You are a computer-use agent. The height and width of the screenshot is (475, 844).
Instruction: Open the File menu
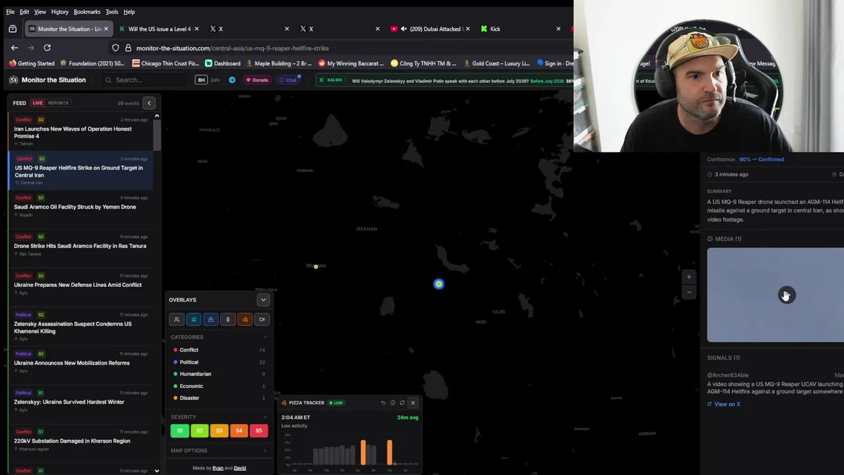coord(11,12)
